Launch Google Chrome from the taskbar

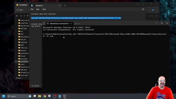(x=45, y=96)
